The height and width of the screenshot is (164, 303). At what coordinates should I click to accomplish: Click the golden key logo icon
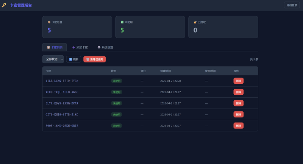coord(4,5)
